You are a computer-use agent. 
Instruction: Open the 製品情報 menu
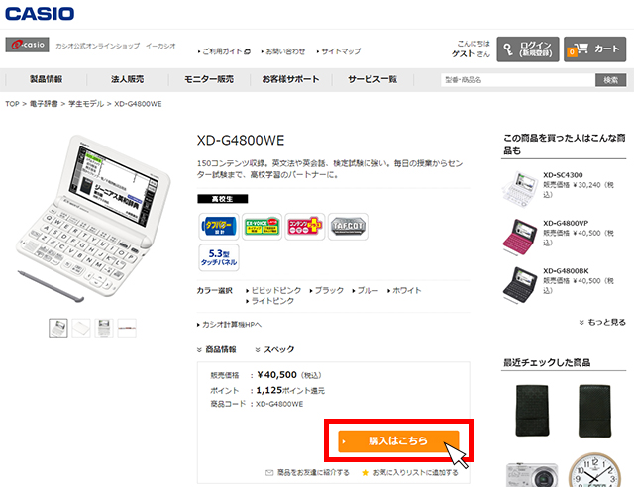tap(47, 79)
